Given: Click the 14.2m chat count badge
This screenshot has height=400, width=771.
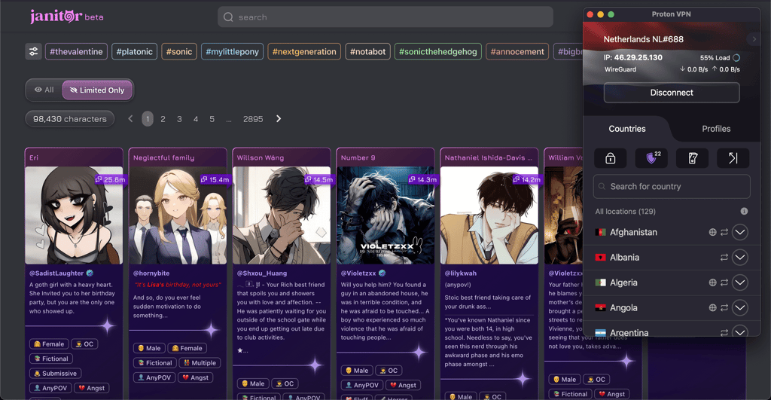Looking at the screenshot, I should click(526, 179).
